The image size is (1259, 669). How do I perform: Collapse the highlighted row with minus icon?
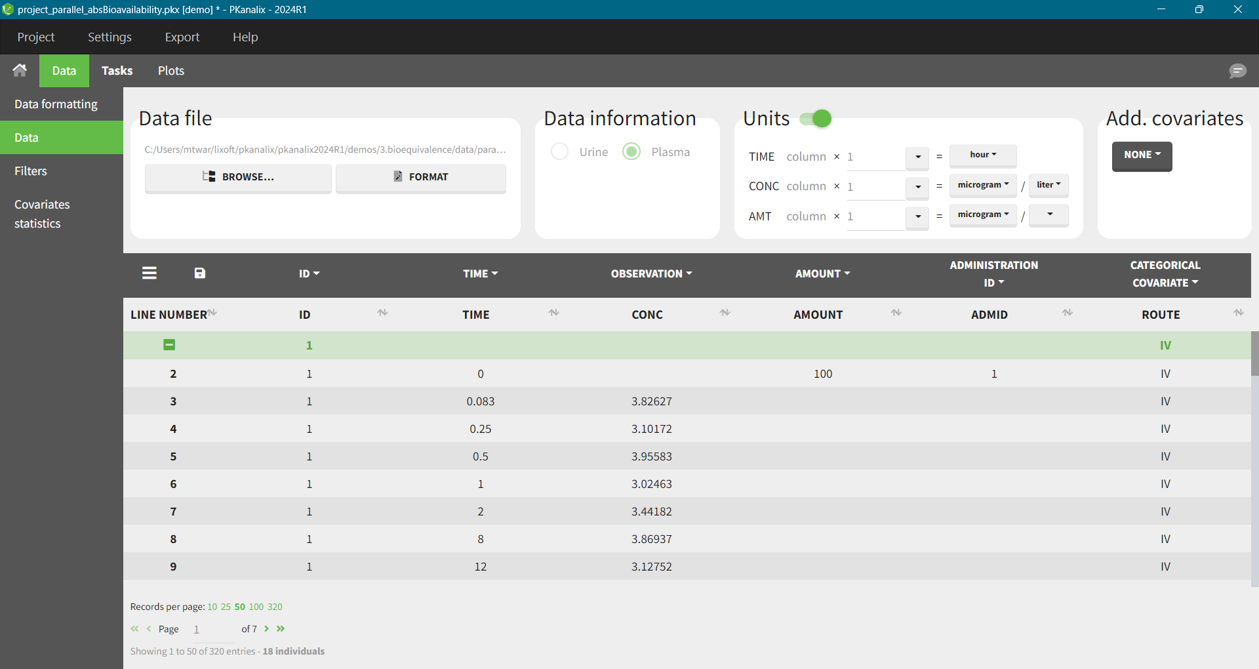169,345
